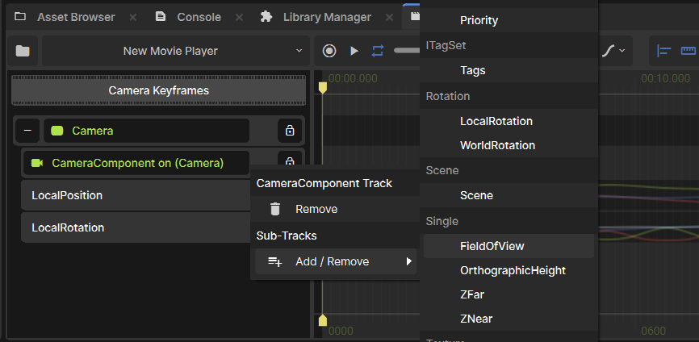Toggle the lock on the Camera track

coord(290,131)
